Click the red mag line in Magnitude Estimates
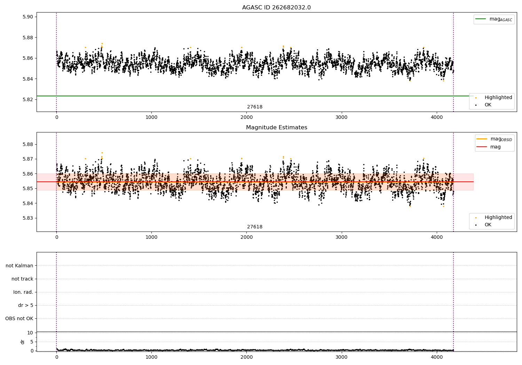The height and width of the screenshot is (365, 522). (255, 182)
